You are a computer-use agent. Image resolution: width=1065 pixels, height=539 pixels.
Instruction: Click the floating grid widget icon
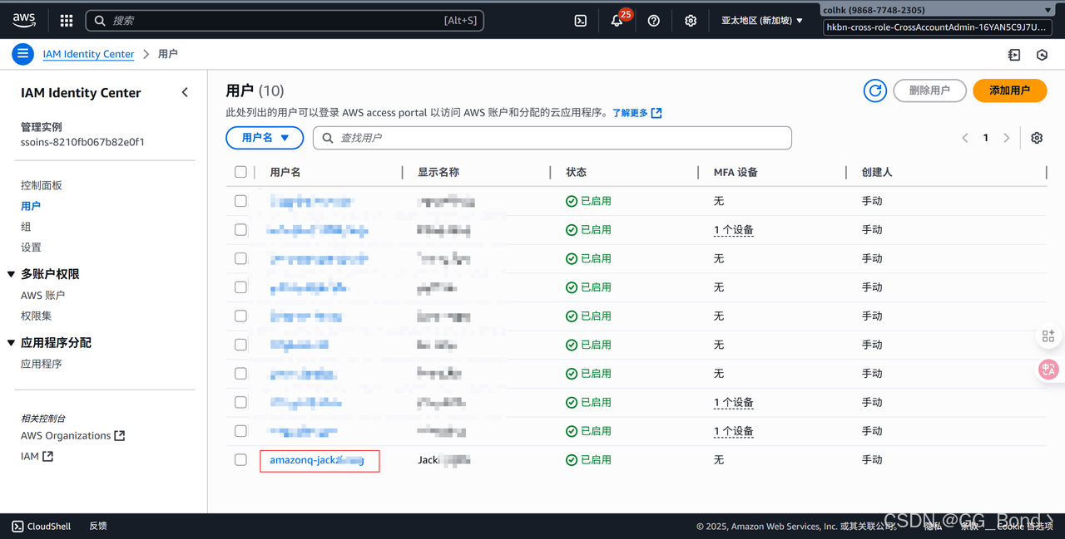click(x=1048, y=336)
